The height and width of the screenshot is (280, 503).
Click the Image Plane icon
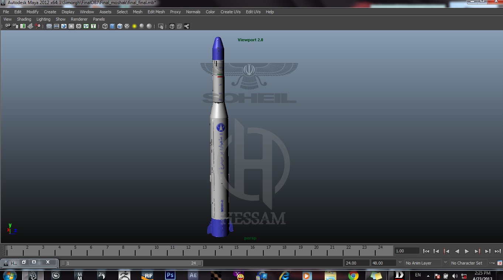(30, 26)
